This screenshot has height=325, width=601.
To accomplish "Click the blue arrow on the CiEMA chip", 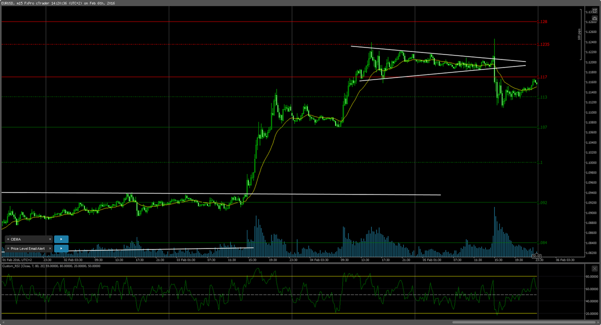I will click(x=61, y=239).
